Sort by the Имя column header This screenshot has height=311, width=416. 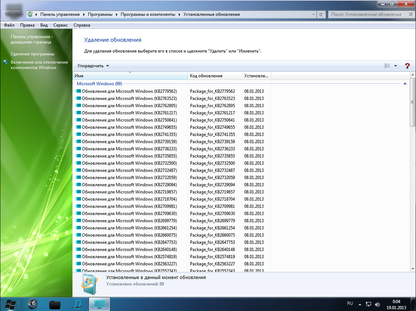click(x=130, y=76)
